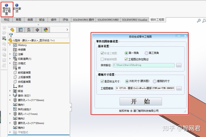Click the 切割清单(1) icon

pyautogui.click(x=15, y=59)
